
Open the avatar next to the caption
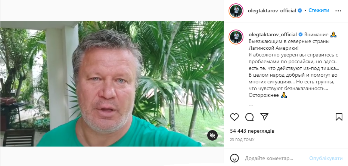[236, 37]
